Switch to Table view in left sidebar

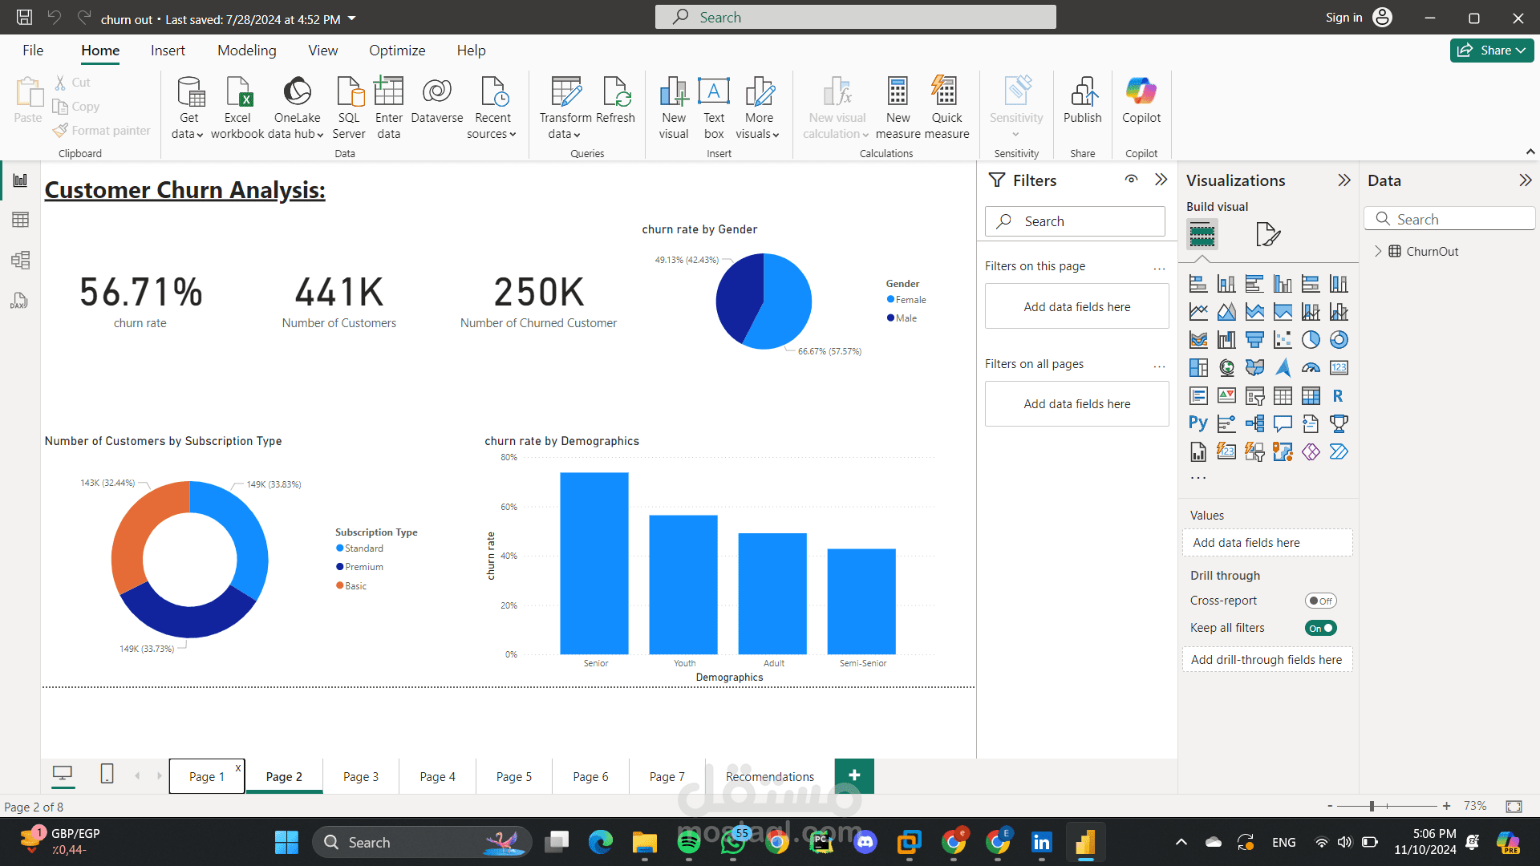click(x=20, y=220)
